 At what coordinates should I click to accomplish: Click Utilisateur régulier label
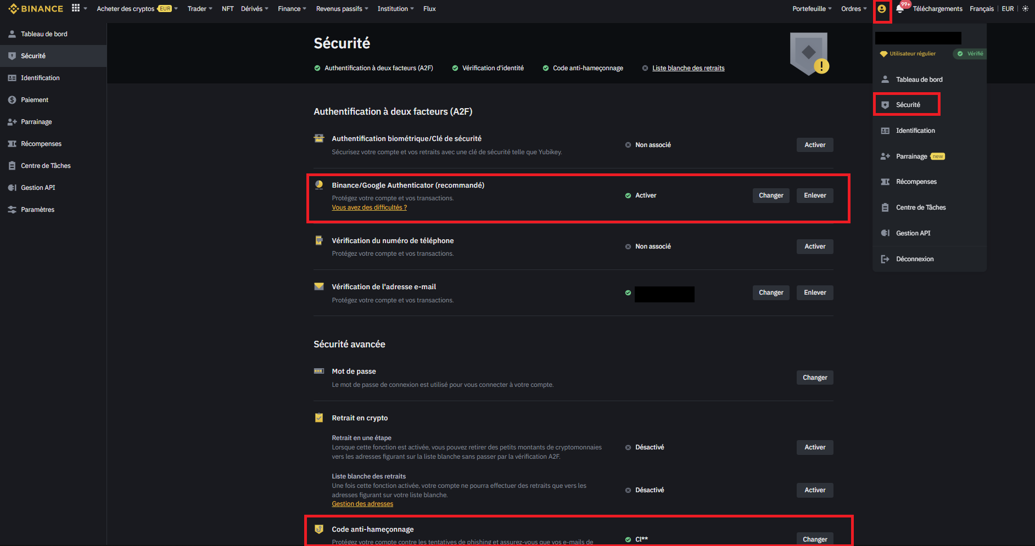[913, 54]
